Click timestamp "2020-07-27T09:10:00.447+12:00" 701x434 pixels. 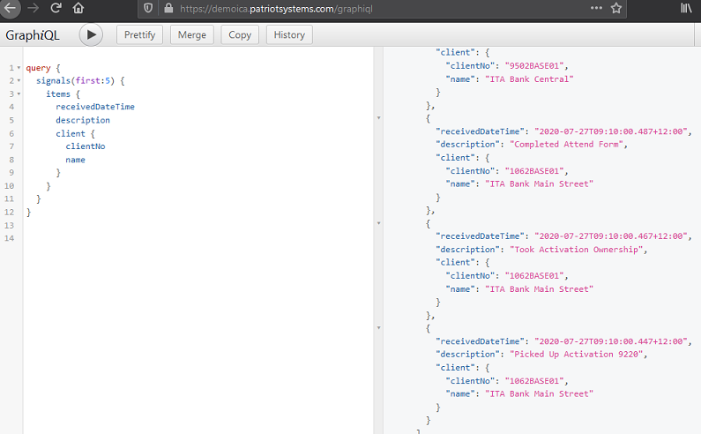pos(611,340)
